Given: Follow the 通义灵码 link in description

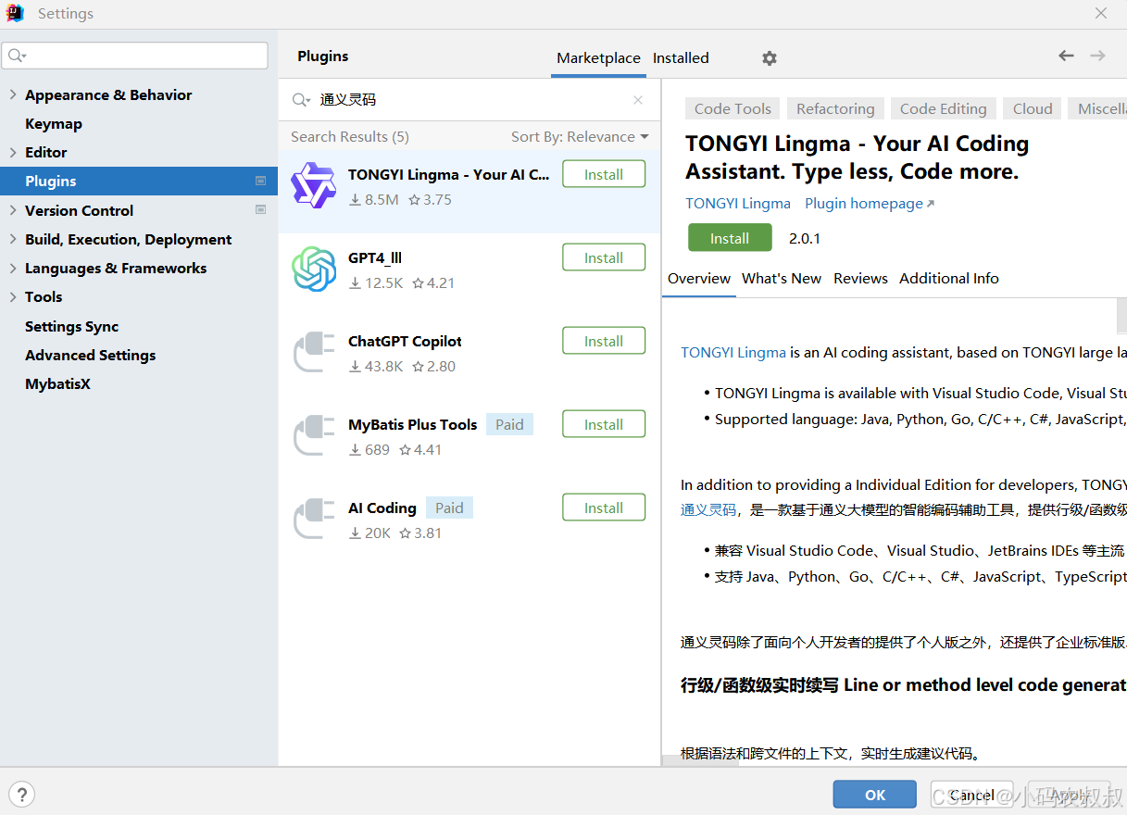Looking at the screenshot, I should click(708, 509).
